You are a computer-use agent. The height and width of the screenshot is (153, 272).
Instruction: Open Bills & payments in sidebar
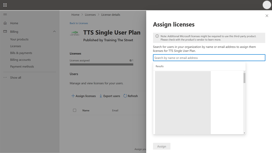tap(21, 53)
